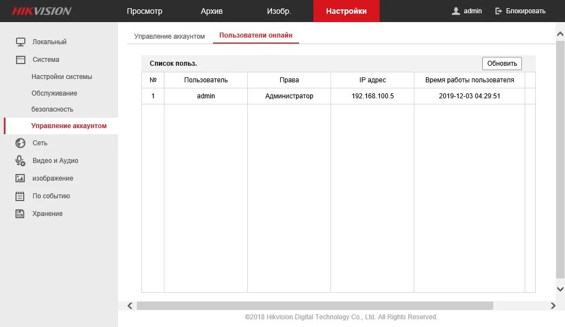Image resolution: width=565 pixels, height=327 pixels.
Task: Click the vertical scrollbar thumb
Action: (x=561, y=159)
